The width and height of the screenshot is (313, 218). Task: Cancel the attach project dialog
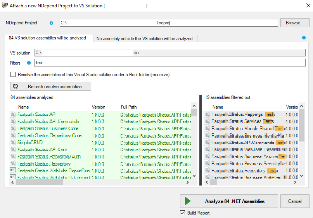pos(295,201)
